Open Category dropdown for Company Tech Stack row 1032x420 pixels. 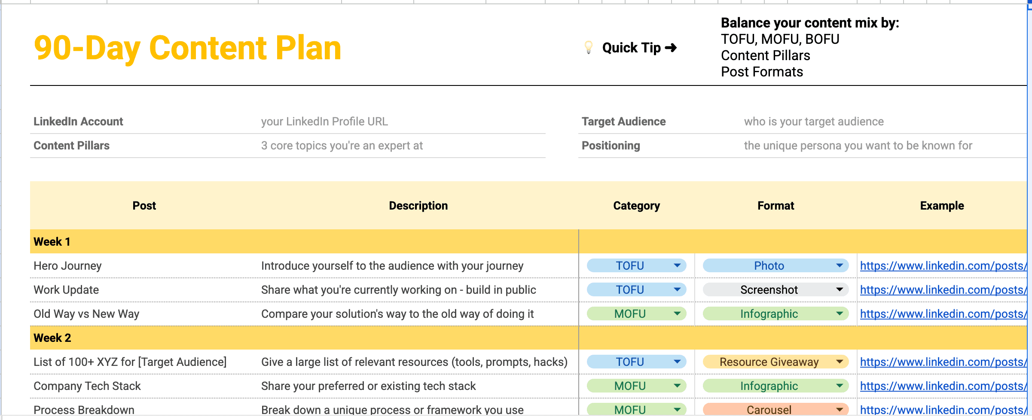pyautogui.click(x=677, y=386)
